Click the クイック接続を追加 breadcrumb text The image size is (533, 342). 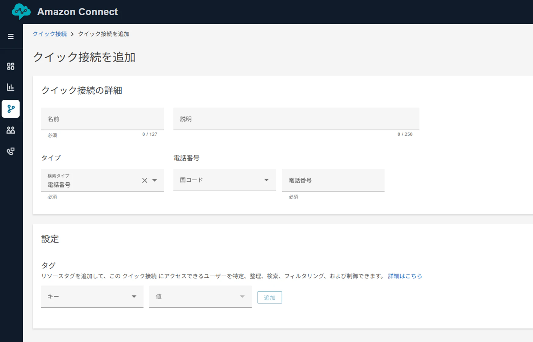click(104, 34)
